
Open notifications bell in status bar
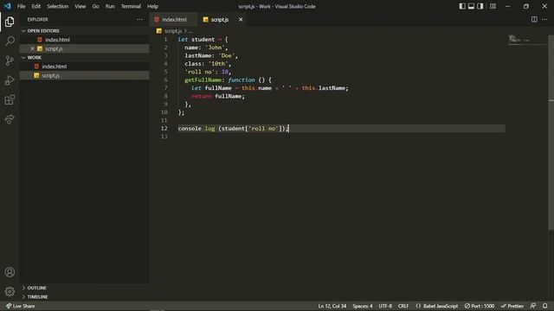544,306
